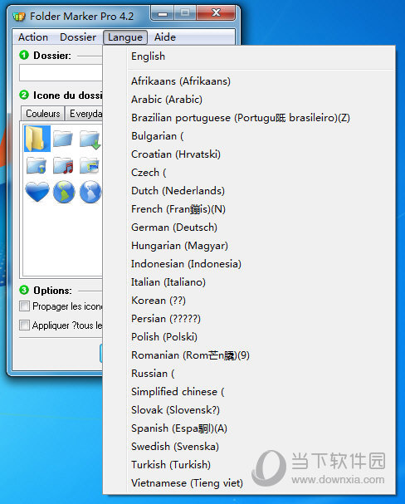Open the Action menu
Image resolution: width=405 pixels, height=504 pixels.
tap(32, 37)
